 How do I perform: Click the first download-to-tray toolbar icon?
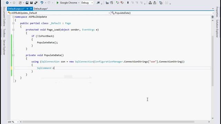150,3
